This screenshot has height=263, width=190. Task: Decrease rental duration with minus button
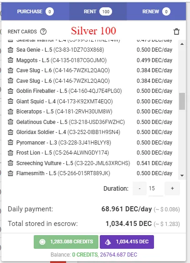(x=139, y=188)
